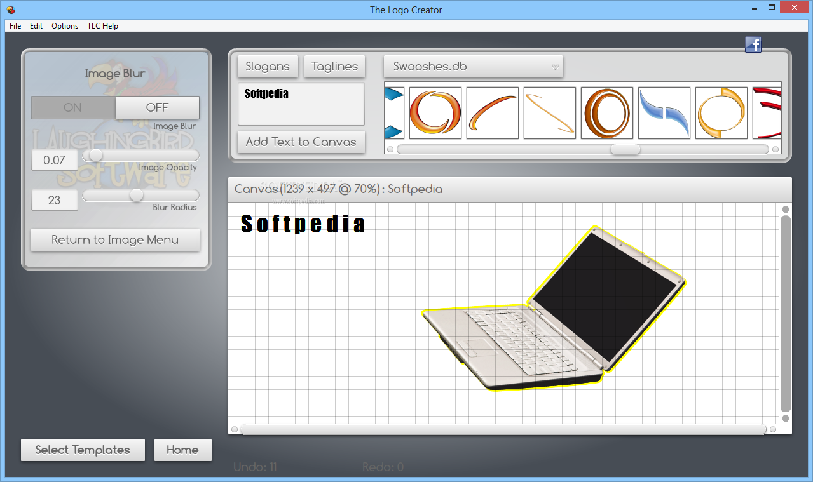Click canvas vertical scroll up button
This screenshot has width=813, height=482.
coord(786,209)
